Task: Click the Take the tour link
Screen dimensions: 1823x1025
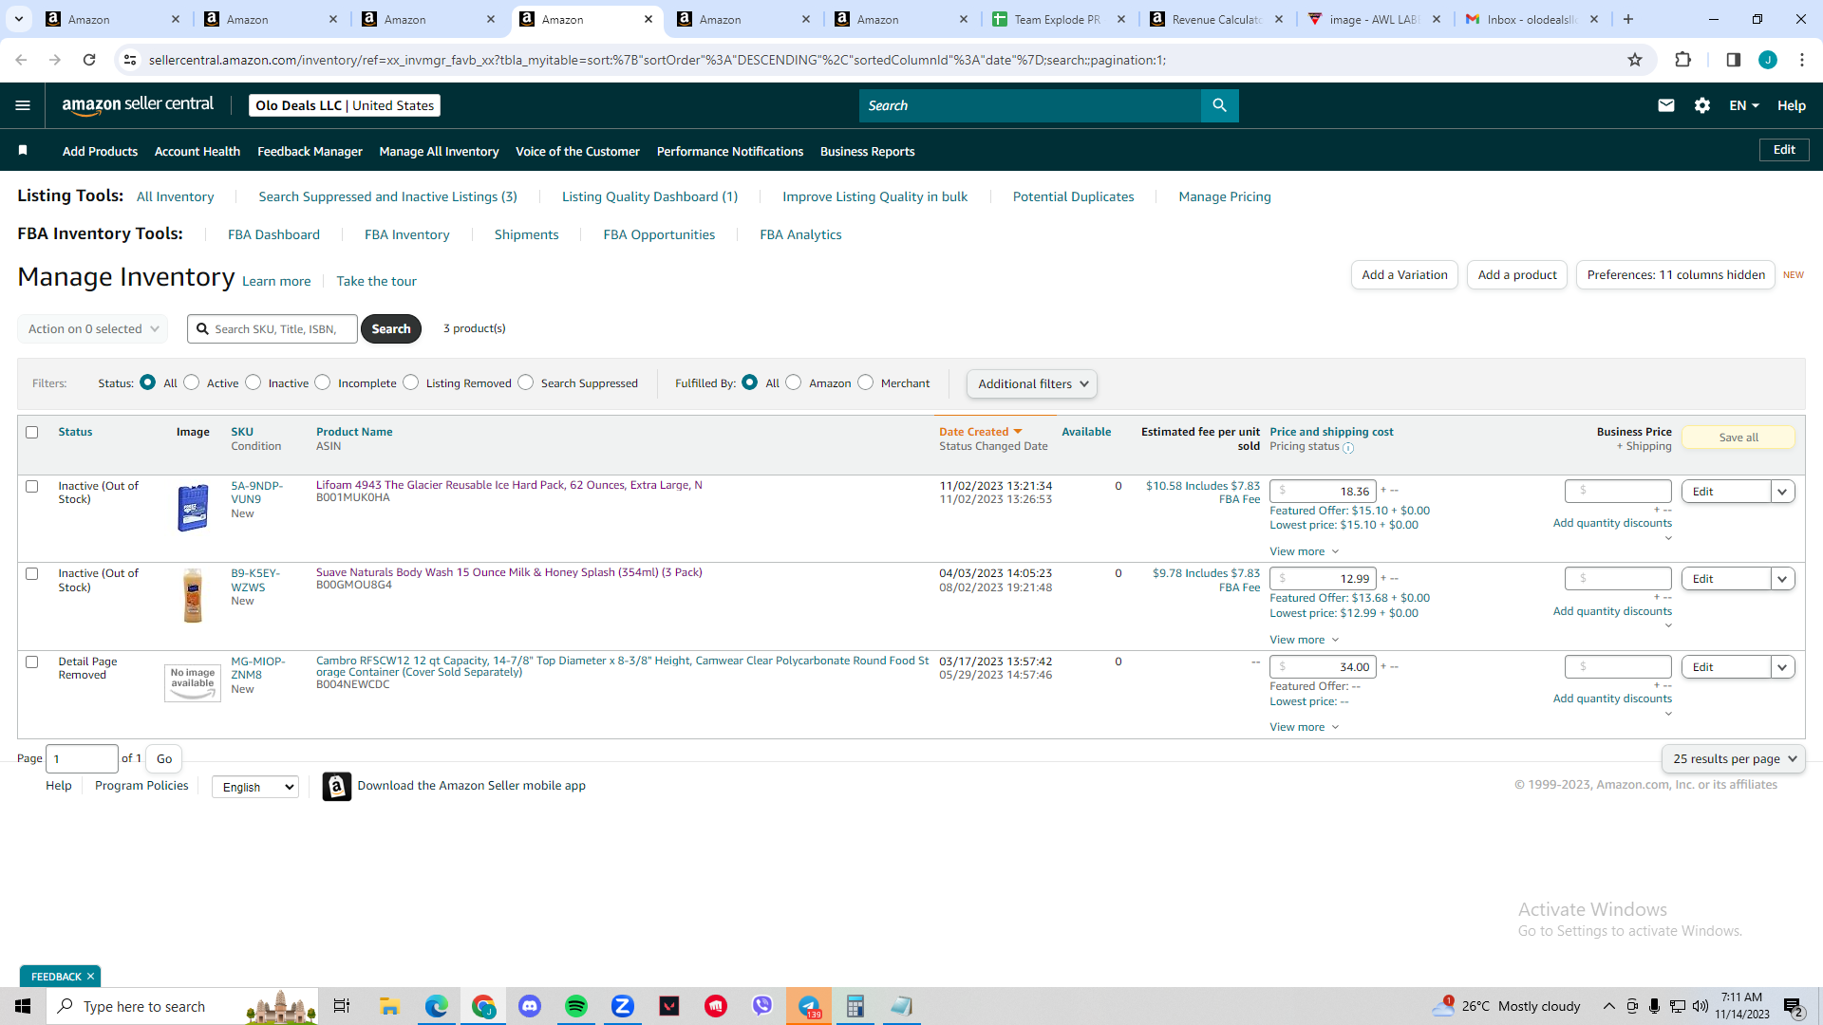Action: tap(376, 281)
